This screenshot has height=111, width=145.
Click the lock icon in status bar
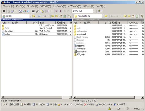110,109
